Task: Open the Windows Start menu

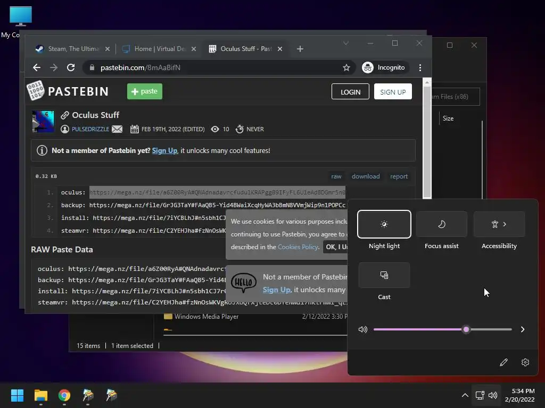Action: point(17,395)
